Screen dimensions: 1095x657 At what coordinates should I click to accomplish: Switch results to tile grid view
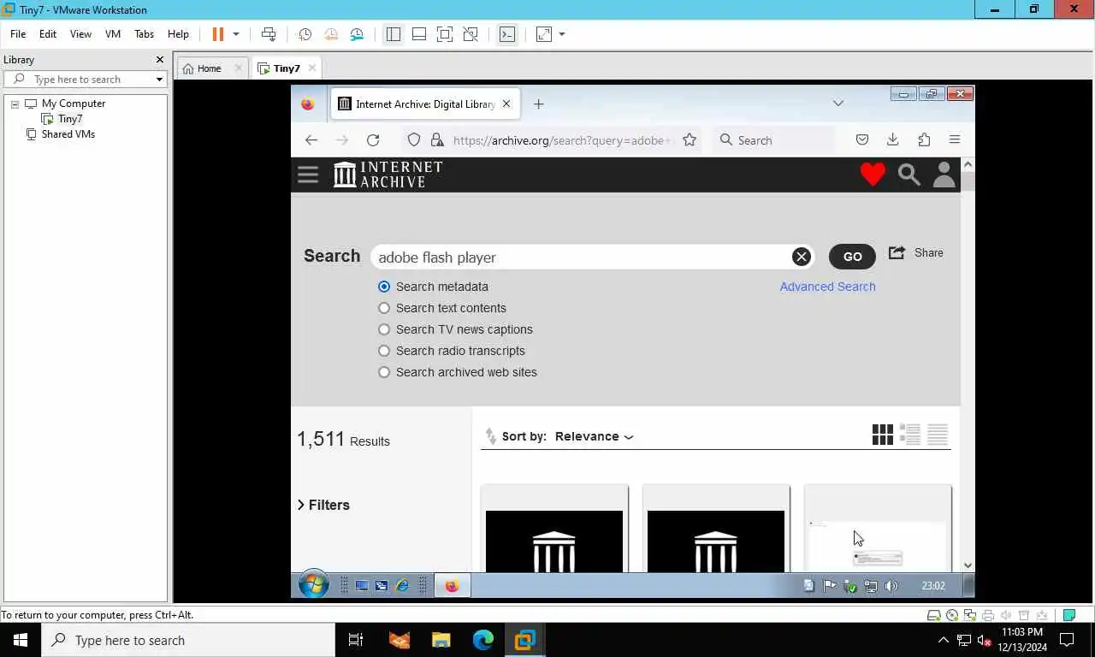(883, 435)
